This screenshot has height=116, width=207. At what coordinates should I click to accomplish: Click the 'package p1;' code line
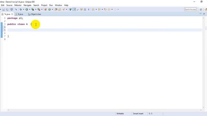pyautogui.click(x=15, y=18)
